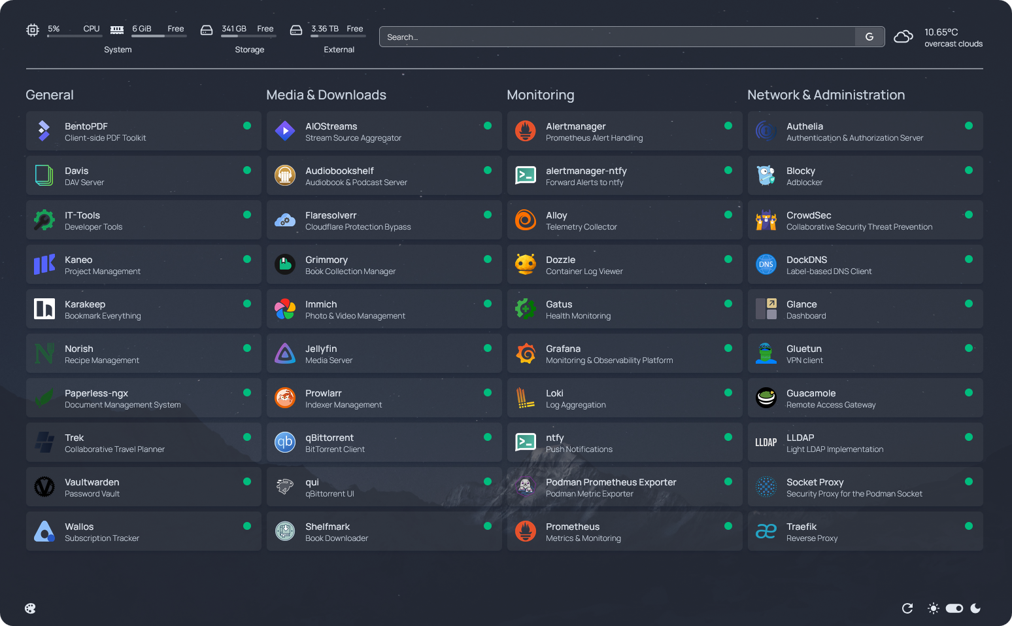Click the Traefik logo icon
Viewport: 1012px width, 626px height.
pos(766,531)
